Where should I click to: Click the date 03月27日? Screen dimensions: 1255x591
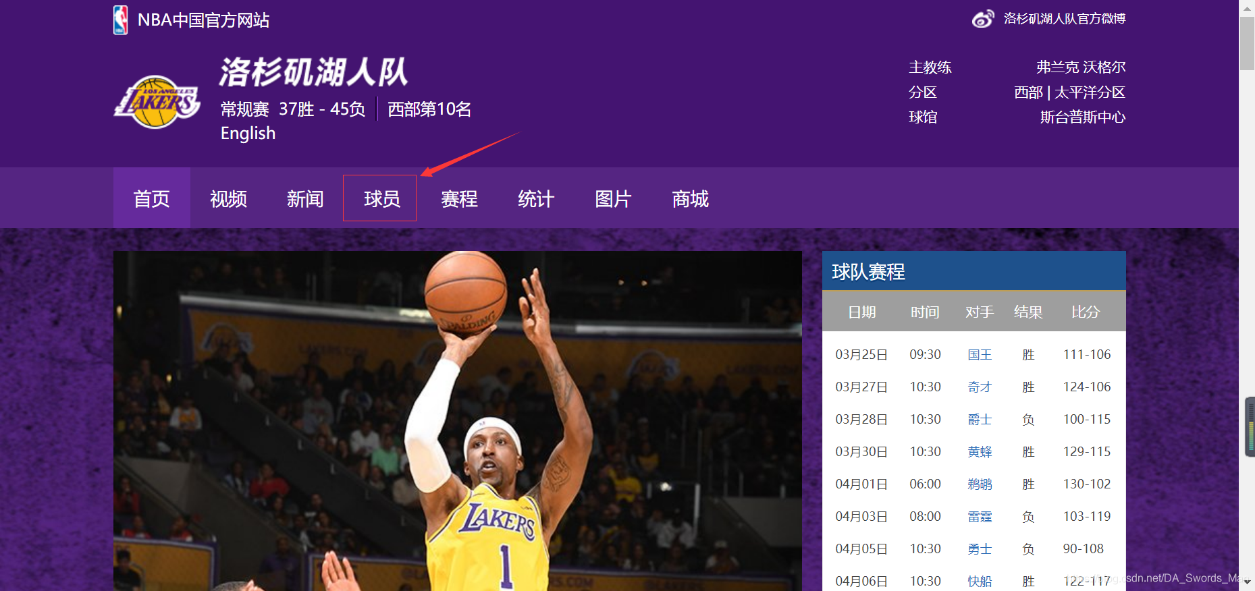coord(861,387)
